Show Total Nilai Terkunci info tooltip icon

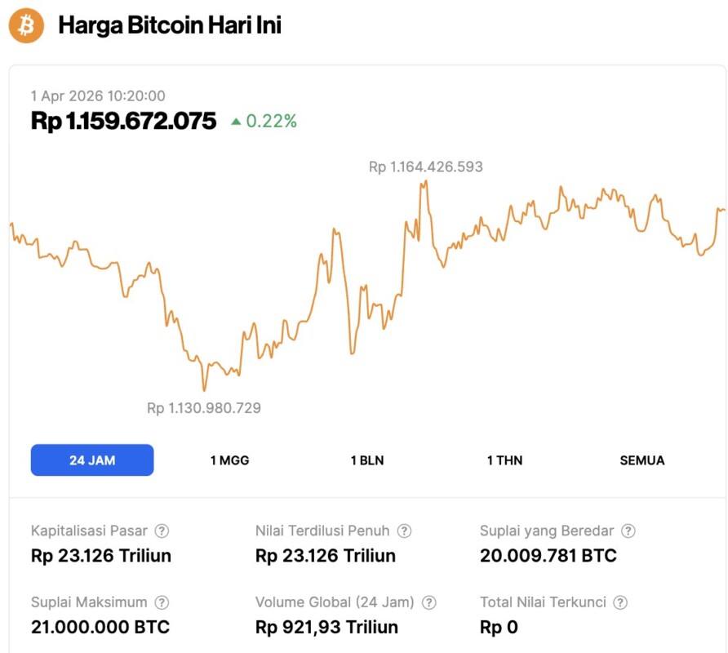(x=620, y=603)
